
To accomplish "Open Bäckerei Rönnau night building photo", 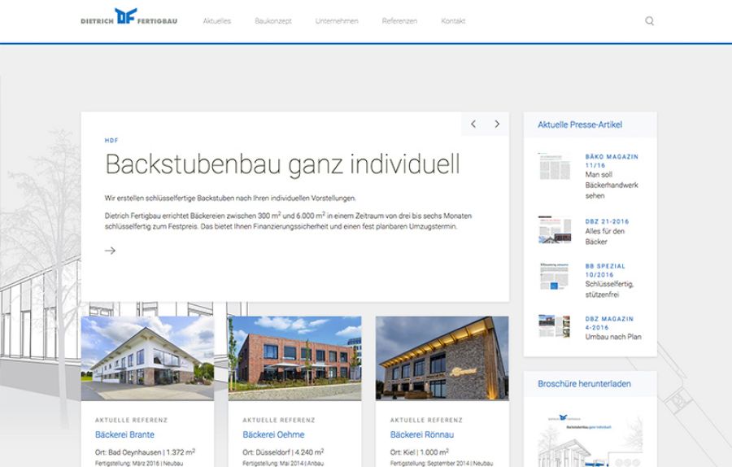I will (442, 358).
